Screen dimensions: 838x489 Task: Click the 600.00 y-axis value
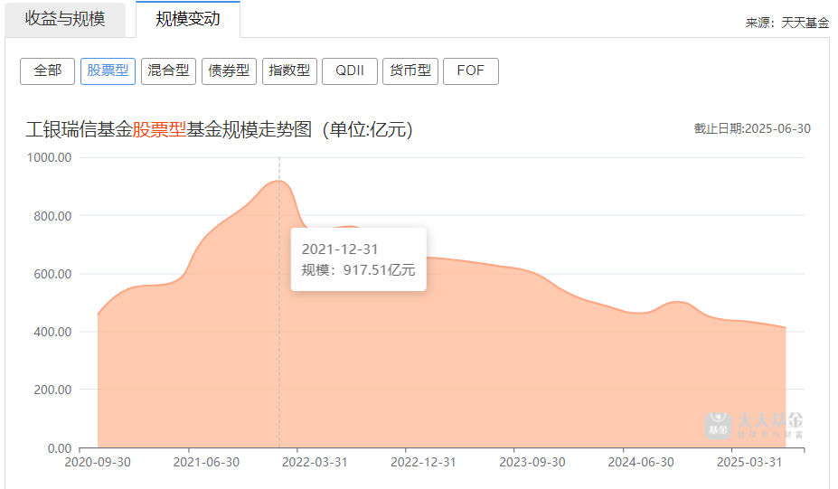[x=52, y=274]
